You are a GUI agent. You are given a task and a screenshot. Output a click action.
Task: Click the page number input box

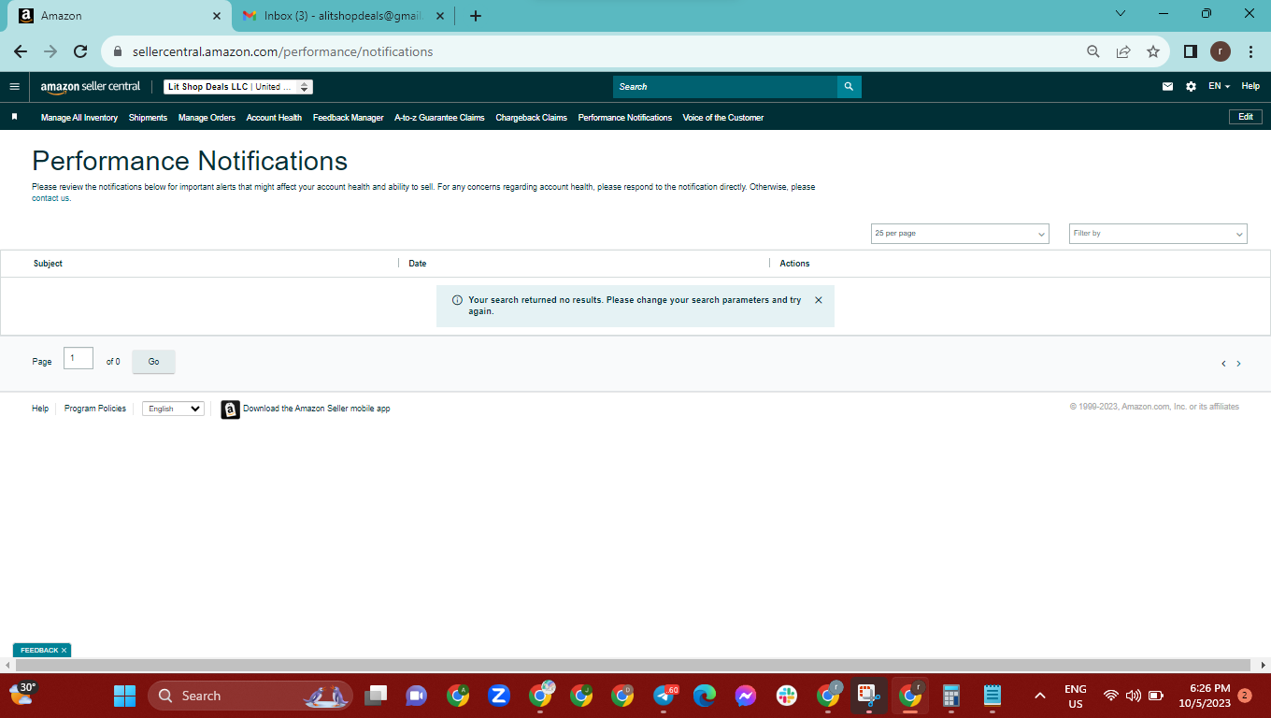point(79,358)
